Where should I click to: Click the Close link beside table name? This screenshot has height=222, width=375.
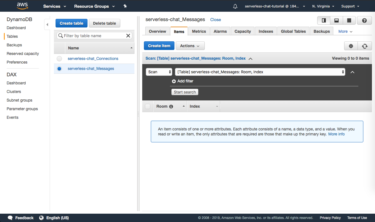coord(216,20)
